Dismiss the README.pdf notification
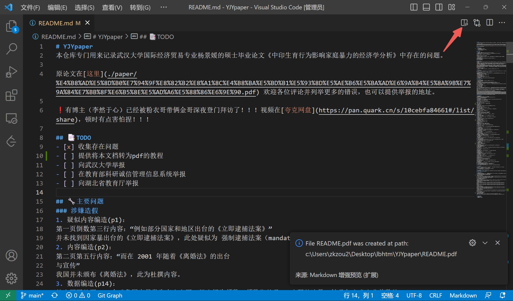The width and height of the screenshot is (513, 301). click(x=497, y=243)
